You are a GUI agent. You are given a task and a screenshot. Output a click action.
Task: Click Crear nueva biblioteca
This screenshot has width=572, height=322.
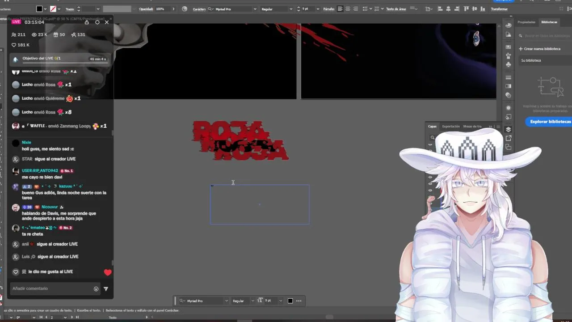coord(539,49)
